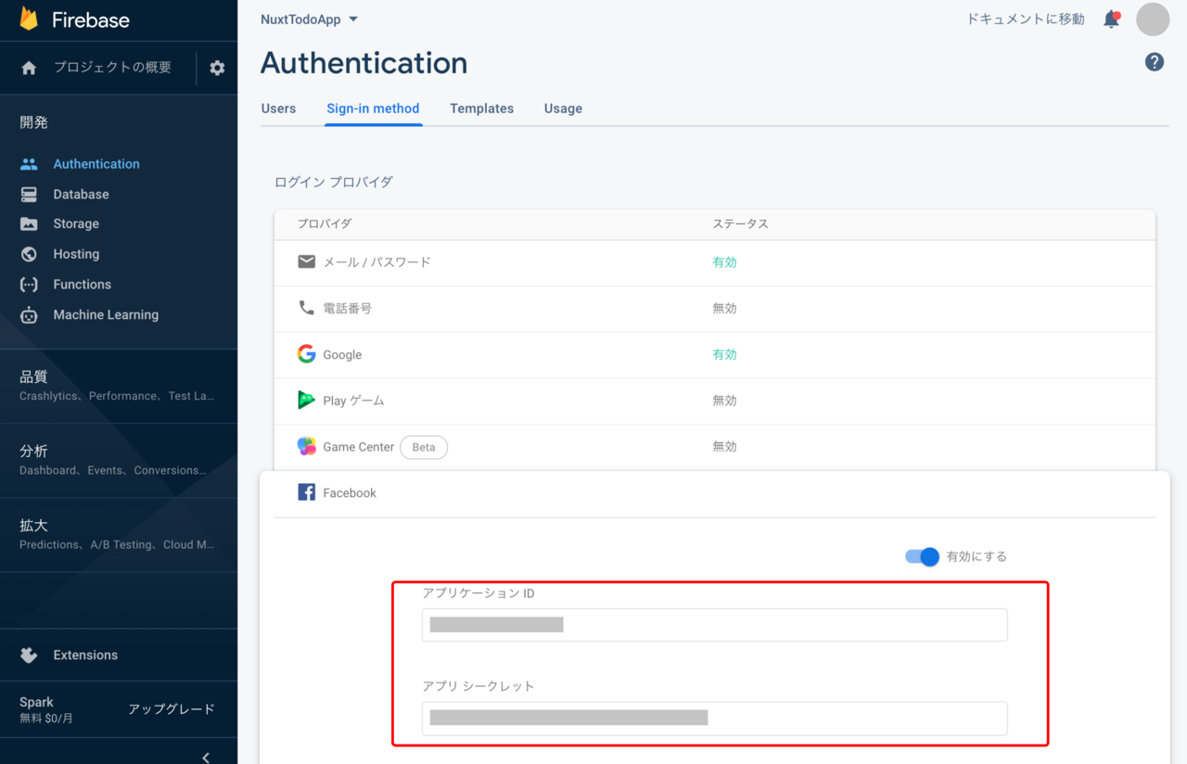Click the Hosting globe icon

(x=29, y=254)
